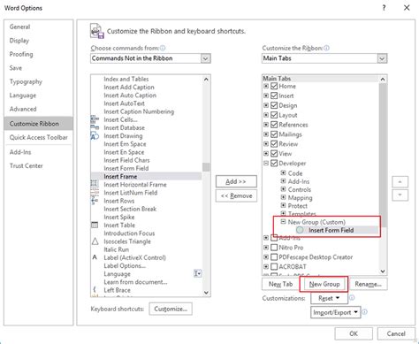Uncheck the Insert tab checkbox
Screen dimensions: 419x344
coord(274,96)
